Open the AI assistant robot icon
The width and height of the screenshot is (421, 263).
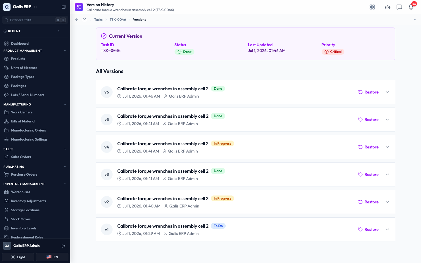(x=388, y=7)
